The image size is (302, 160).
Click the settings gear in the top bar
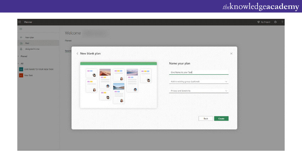[x=275, y=22]
